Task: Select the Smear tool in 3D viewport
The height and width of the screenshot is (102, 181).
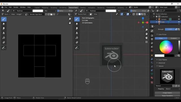Action: pyautogui.click(x=77, y=28)
